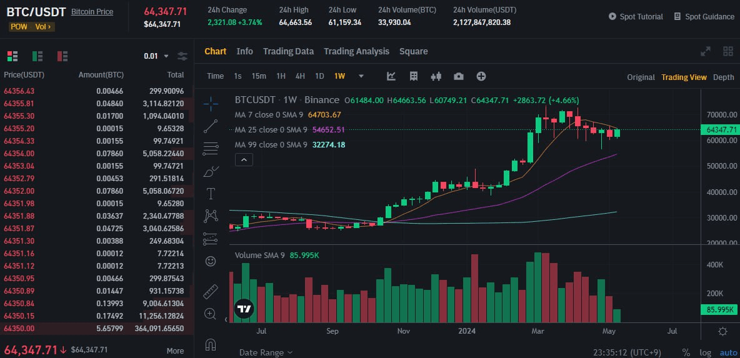Select the 64350.00 sell order row
Image resolution: width=740 pixels, height=358 pixels.
pyautogui.click(x=97, y=328)
